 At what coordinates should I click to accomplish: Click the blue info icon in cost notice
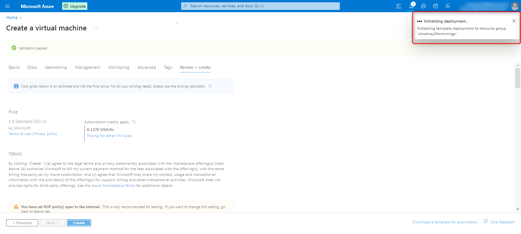tap(16, 86)
